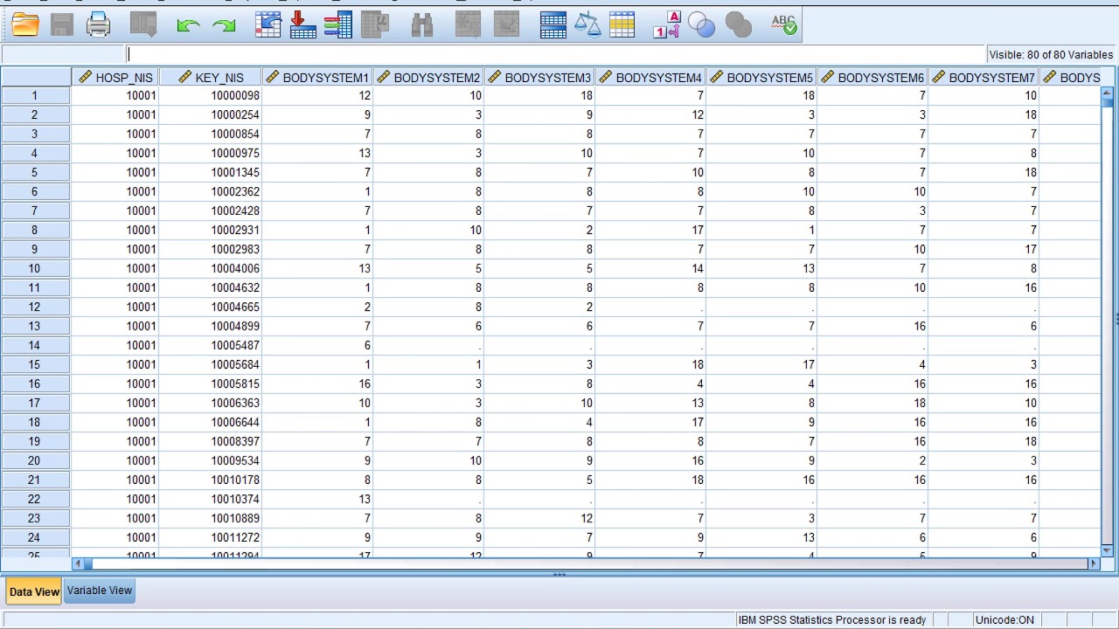
Task: Switch to the Data View tab
Action: (34, 591)
